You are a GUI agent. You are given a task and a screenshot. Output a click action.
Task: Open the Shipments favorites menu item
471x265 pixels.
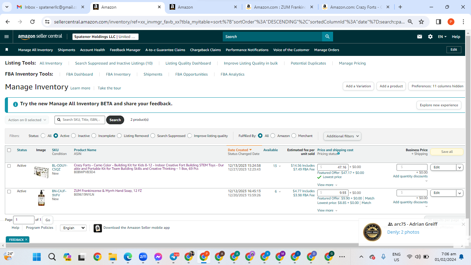pyautogui.click(x=67, y=50)
